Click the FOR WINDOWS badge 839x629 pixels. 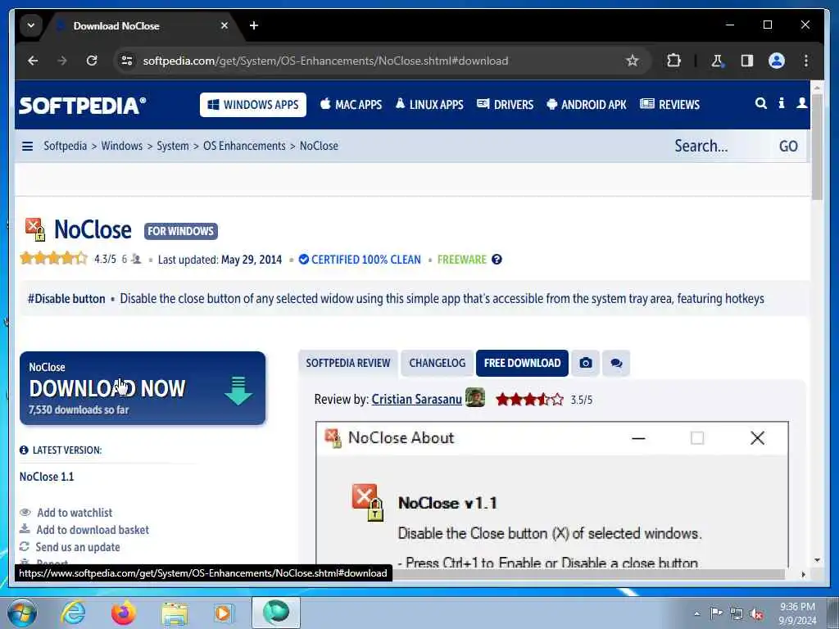click(181, 231)
